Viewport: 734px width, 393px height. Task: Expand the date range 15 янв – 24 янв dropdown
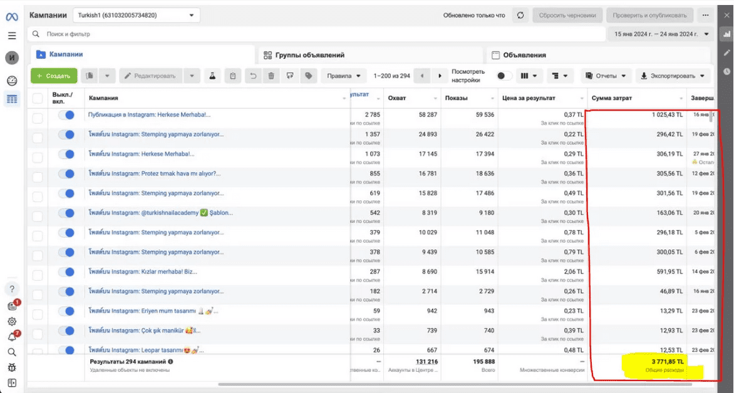coord(660,34)
